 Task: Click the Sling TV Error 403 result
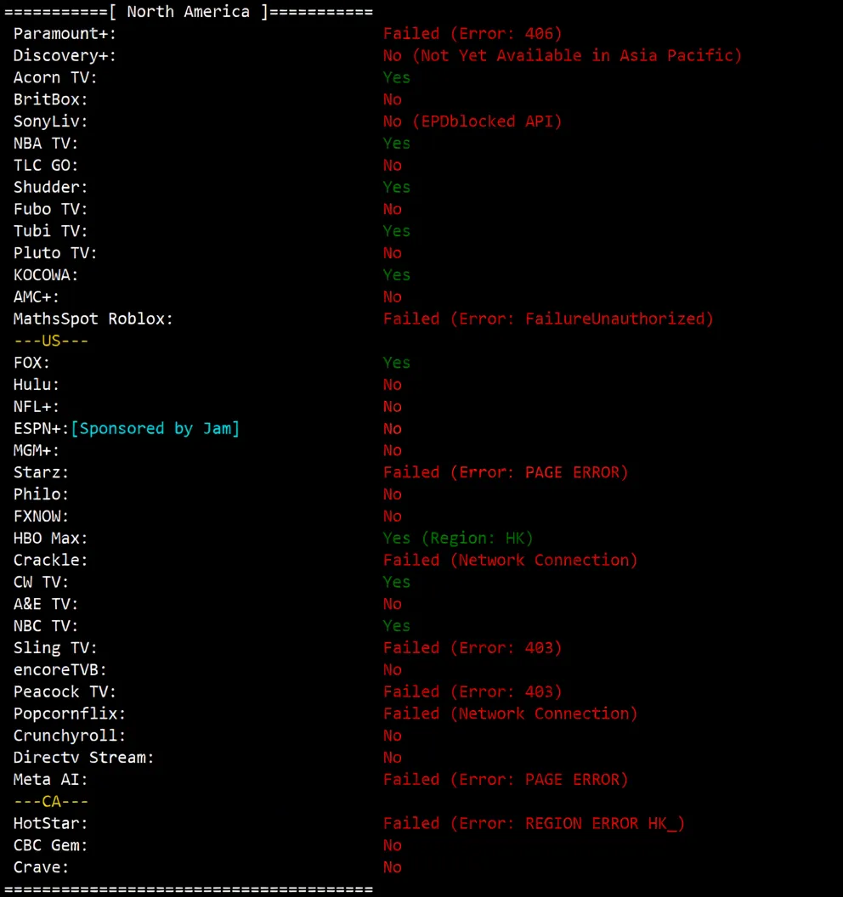coord(472,648)
